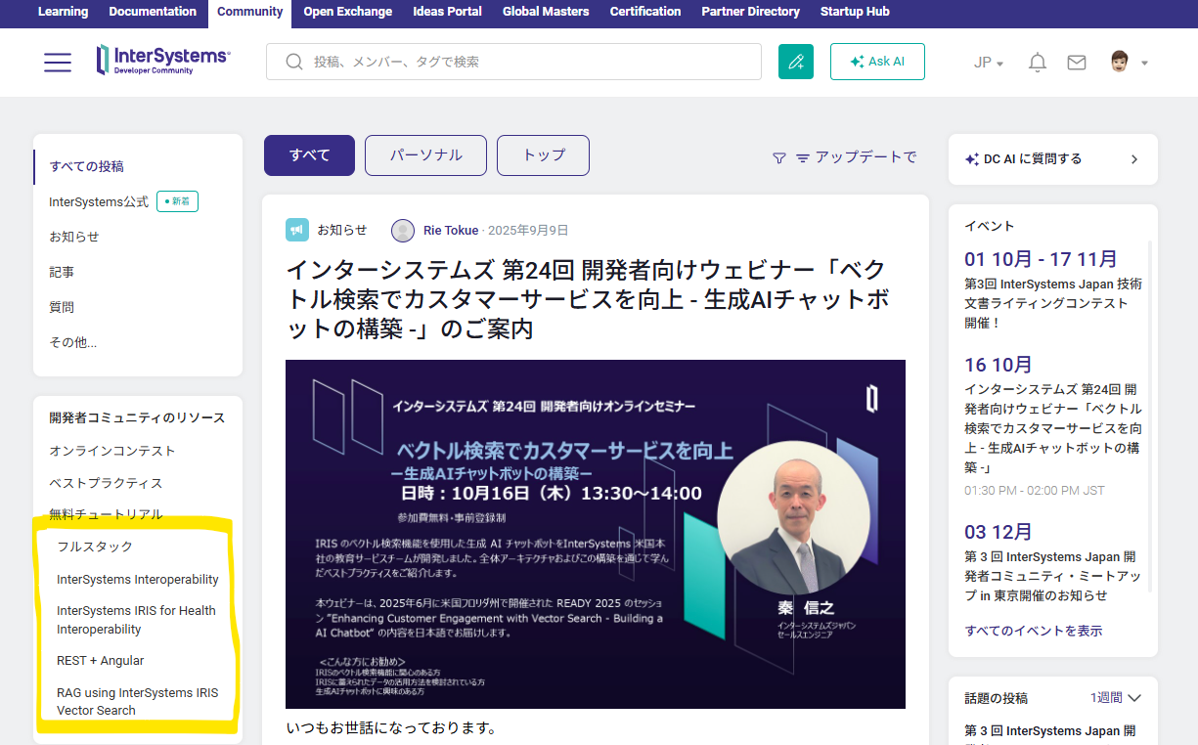Expand the JP language dropdown
The height and width of the screenshot is (745, 1198).
click(x=989, y=63)
